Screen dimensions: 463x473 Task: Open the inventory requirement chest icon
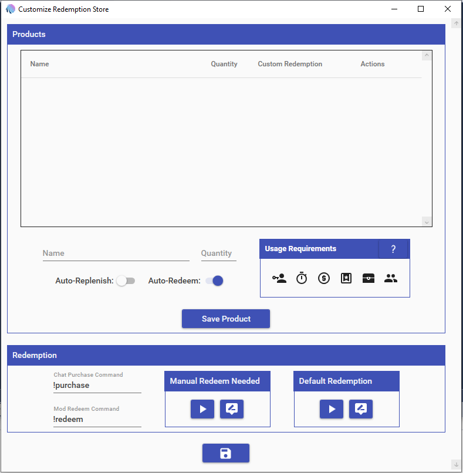tap(369, 279)
